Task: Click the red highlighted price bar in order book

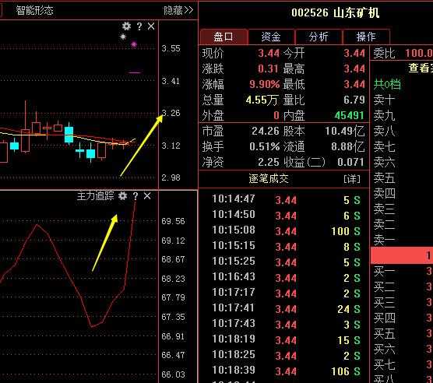Action: (x=402, y=255)
